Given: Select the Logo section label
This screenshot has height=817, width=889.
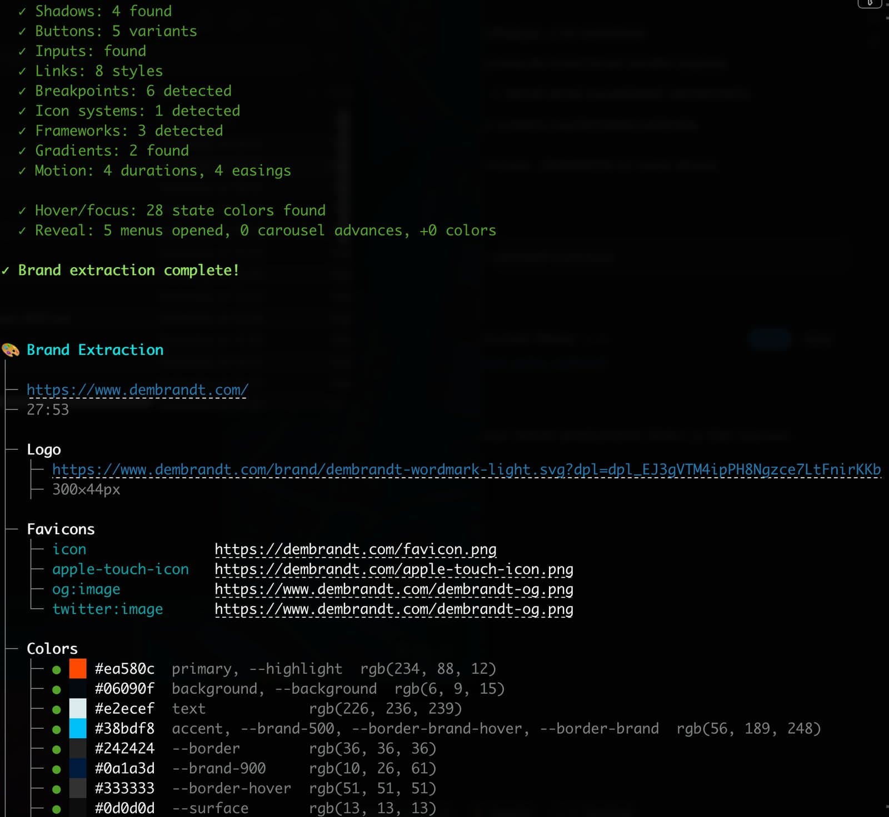Looking at the screenshot, I should click(44, 450).
